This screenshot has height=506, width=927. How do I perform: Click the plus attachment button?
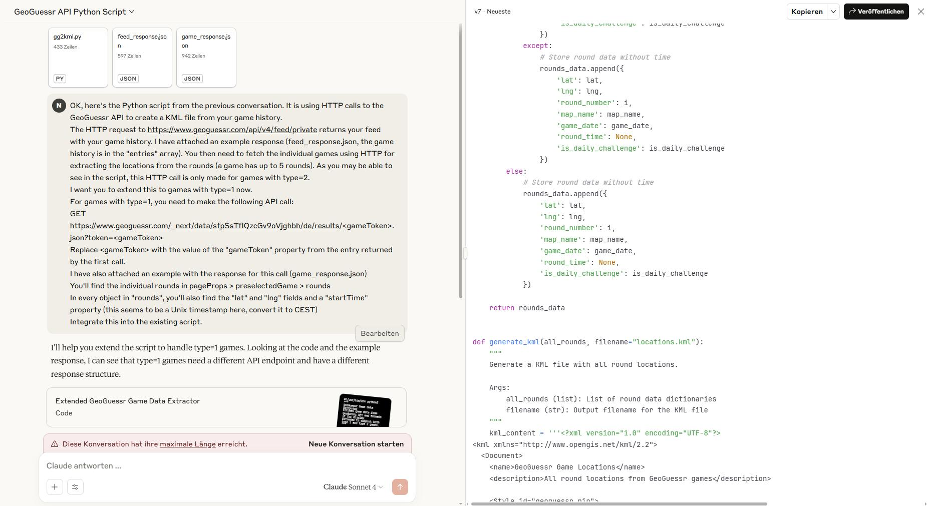click(55, 487)
